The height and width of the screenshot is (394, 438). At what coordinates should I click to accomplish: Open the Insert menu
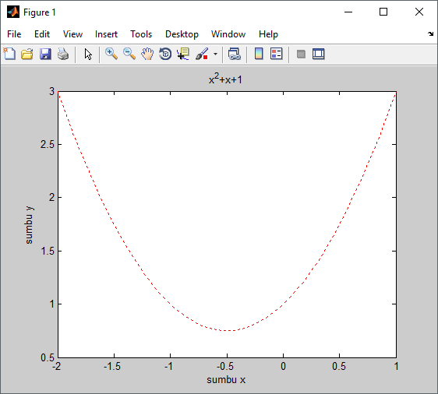click(x=106, y=34)
